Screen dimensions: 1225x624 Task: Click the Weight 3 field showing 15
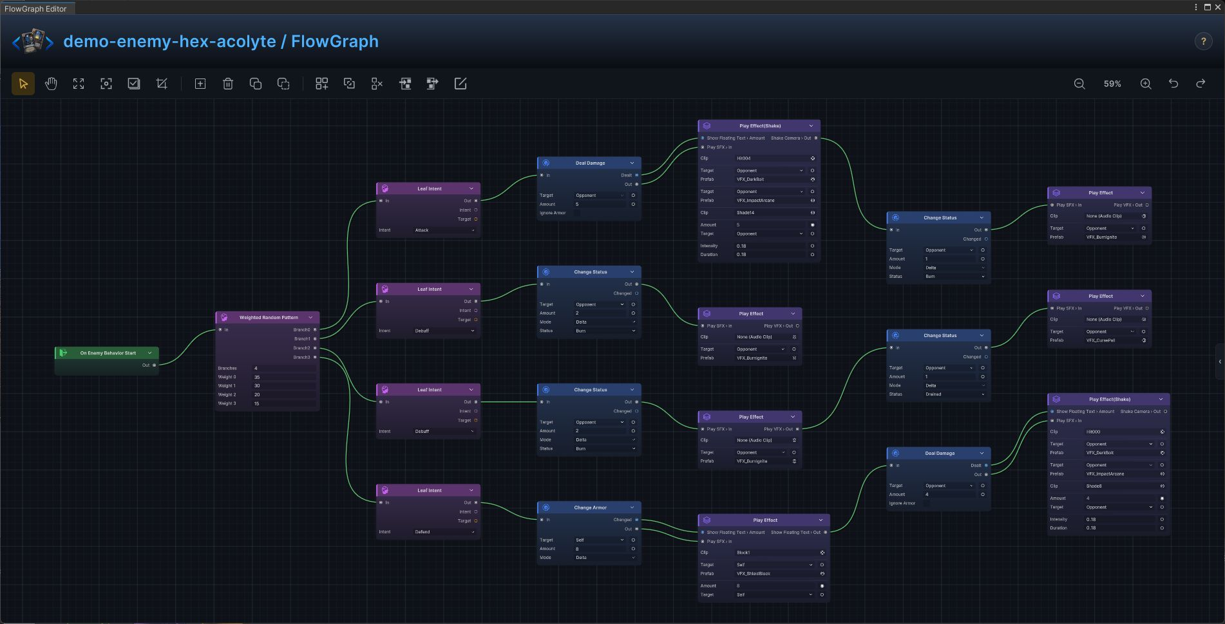(284, 403)
